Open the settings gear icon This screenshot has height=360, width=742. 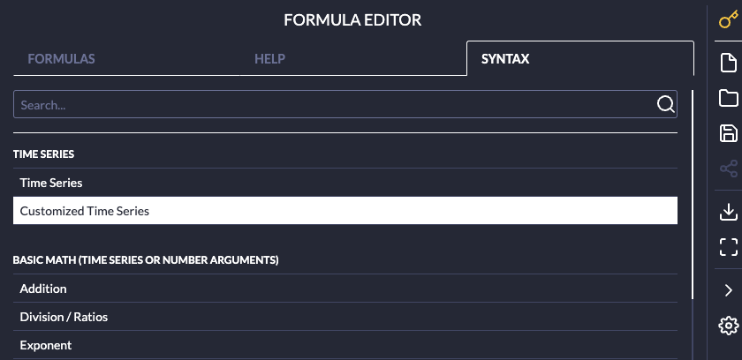coord(728,326)
